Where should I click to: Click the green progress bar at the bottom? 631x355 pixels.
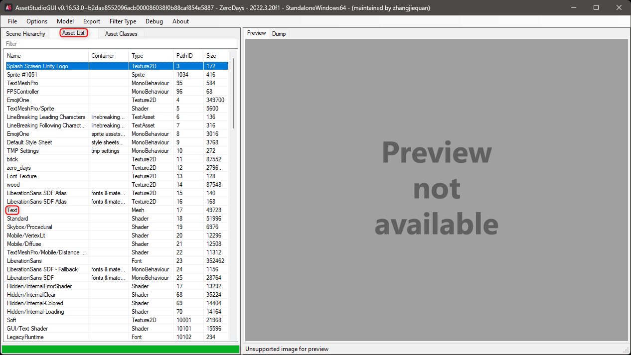[120, 350]
